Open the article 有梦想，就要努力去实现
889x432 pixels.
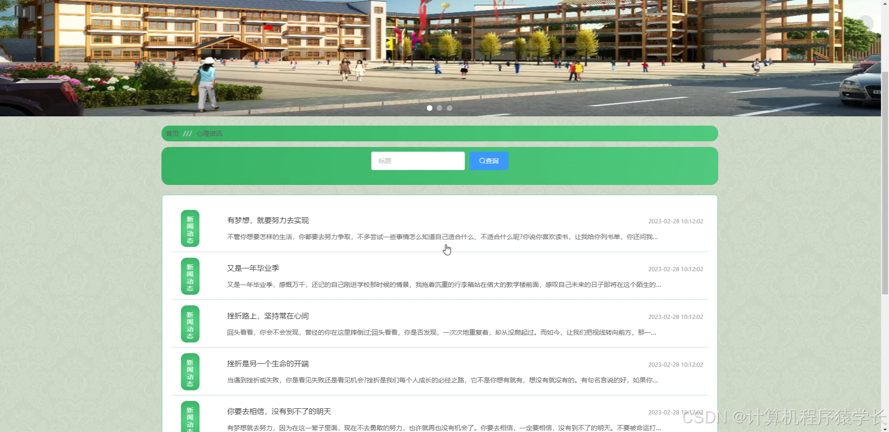tap(268, 221)
